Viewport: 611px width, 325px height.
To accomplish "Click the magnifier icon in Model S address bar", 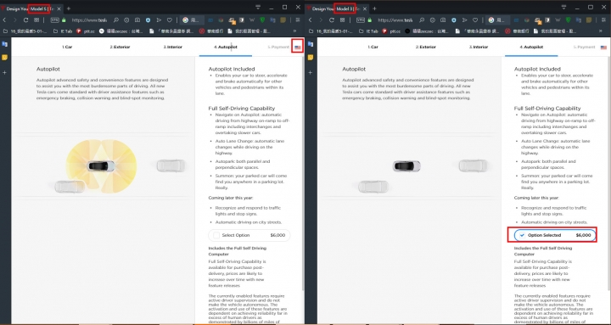I will pos(116,20).
